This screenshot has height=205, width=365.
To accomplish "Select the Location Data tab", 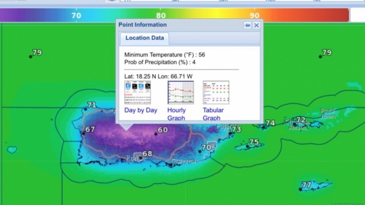I will [144, 38].
